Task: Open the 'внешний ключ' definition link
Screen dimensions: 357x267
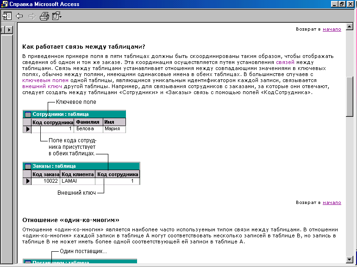Action: [x=42, y=86]
